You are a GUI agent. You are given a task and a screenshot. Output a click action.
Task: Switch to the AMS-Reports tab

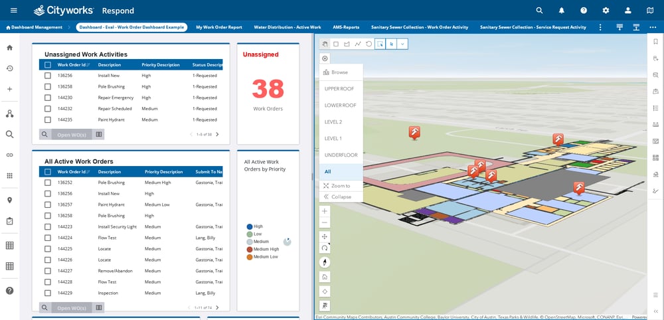[x=345, y=27]
